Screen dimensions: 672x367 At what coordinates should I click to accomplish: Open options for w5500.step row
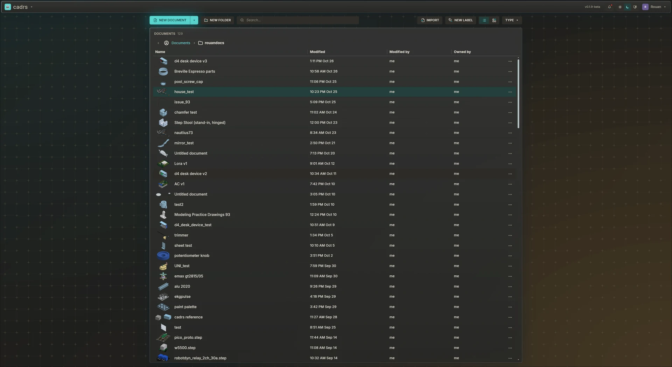click(510, 348)
